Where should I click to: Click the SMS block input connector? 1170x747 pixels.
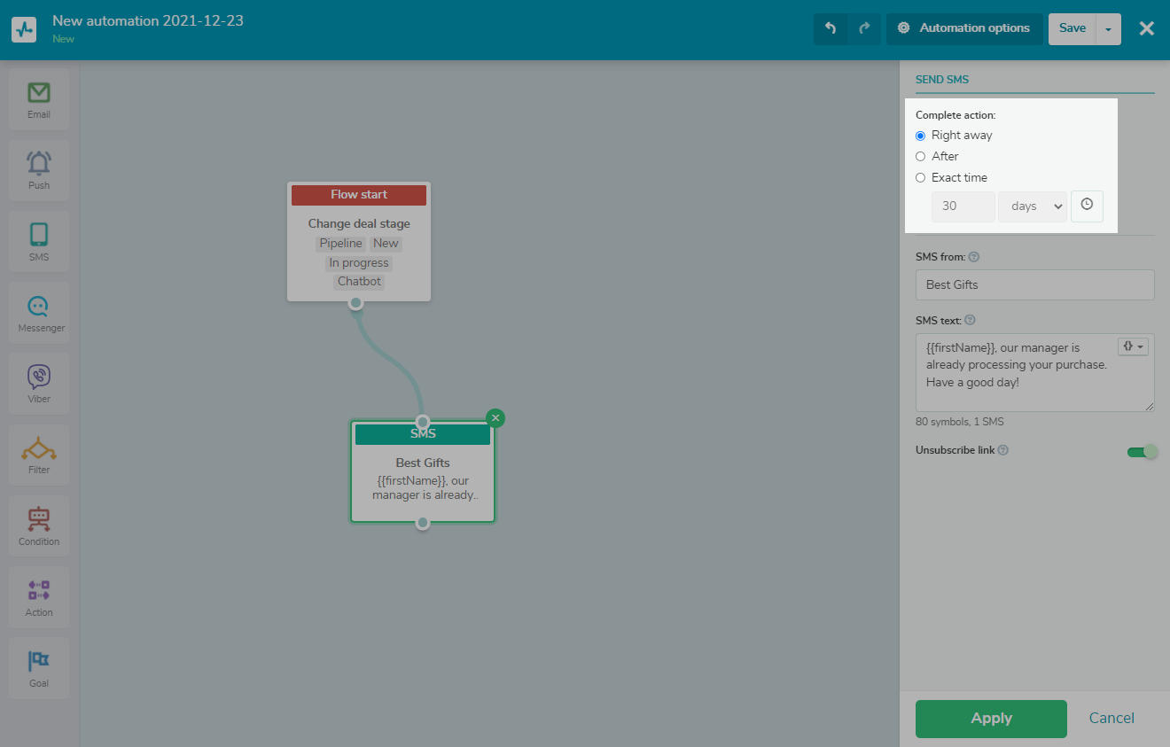tap(423, 422)
